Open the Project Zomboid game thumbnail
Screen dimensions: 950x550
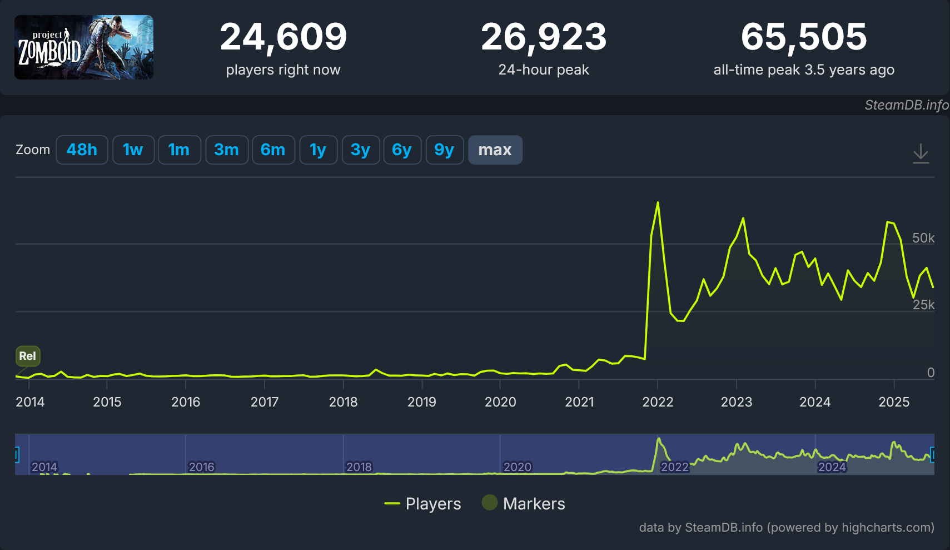(x=84, y=47)
